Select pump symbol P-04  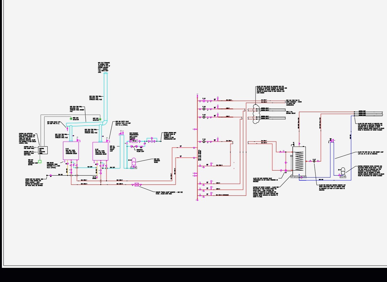[x=204, y=142]
